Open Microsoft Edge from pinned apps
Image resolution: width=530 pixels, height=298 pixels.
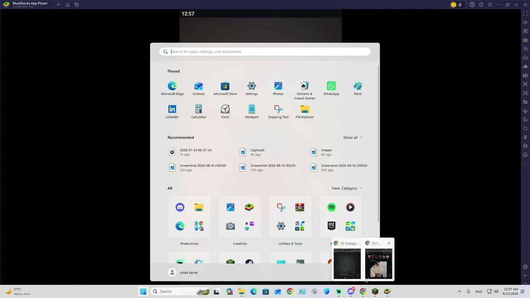[x=172, y=89]
